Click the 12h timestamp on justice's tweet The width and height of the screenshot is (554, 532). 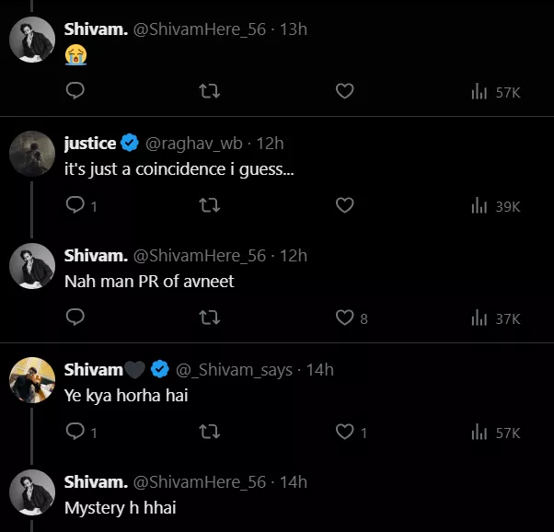271,143
